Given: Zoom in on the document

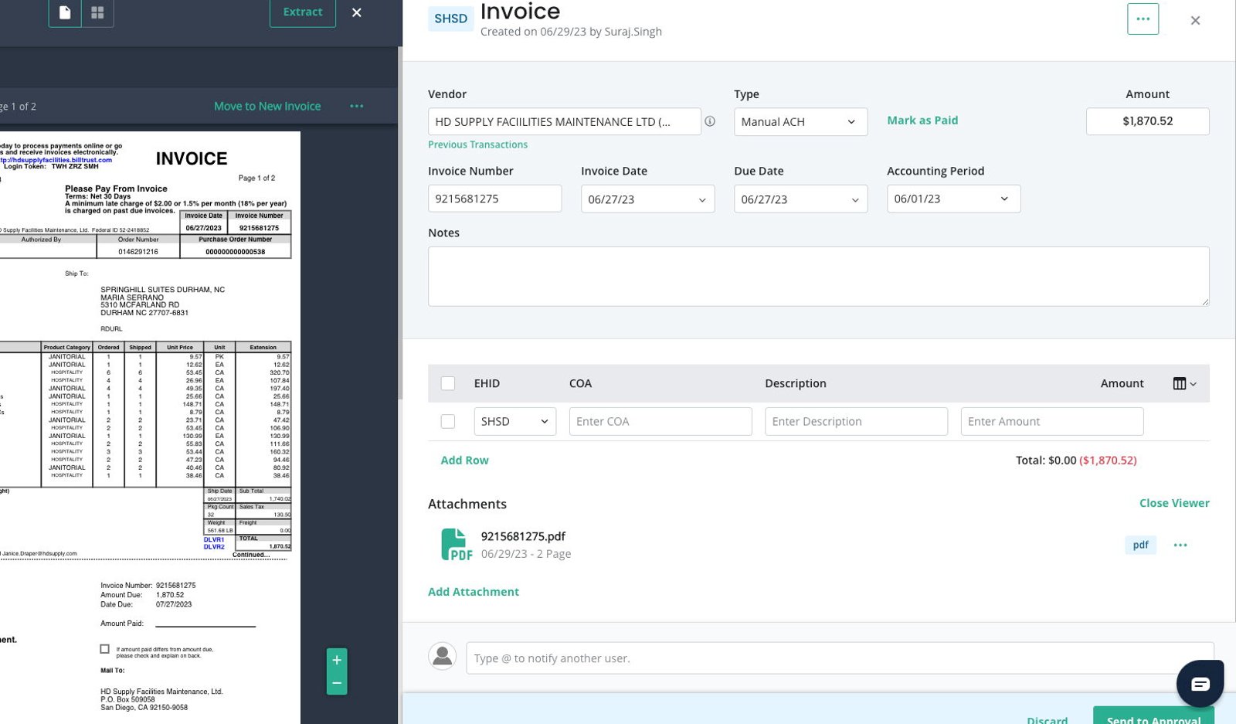Looking at the screenshot, I should 337,660.
